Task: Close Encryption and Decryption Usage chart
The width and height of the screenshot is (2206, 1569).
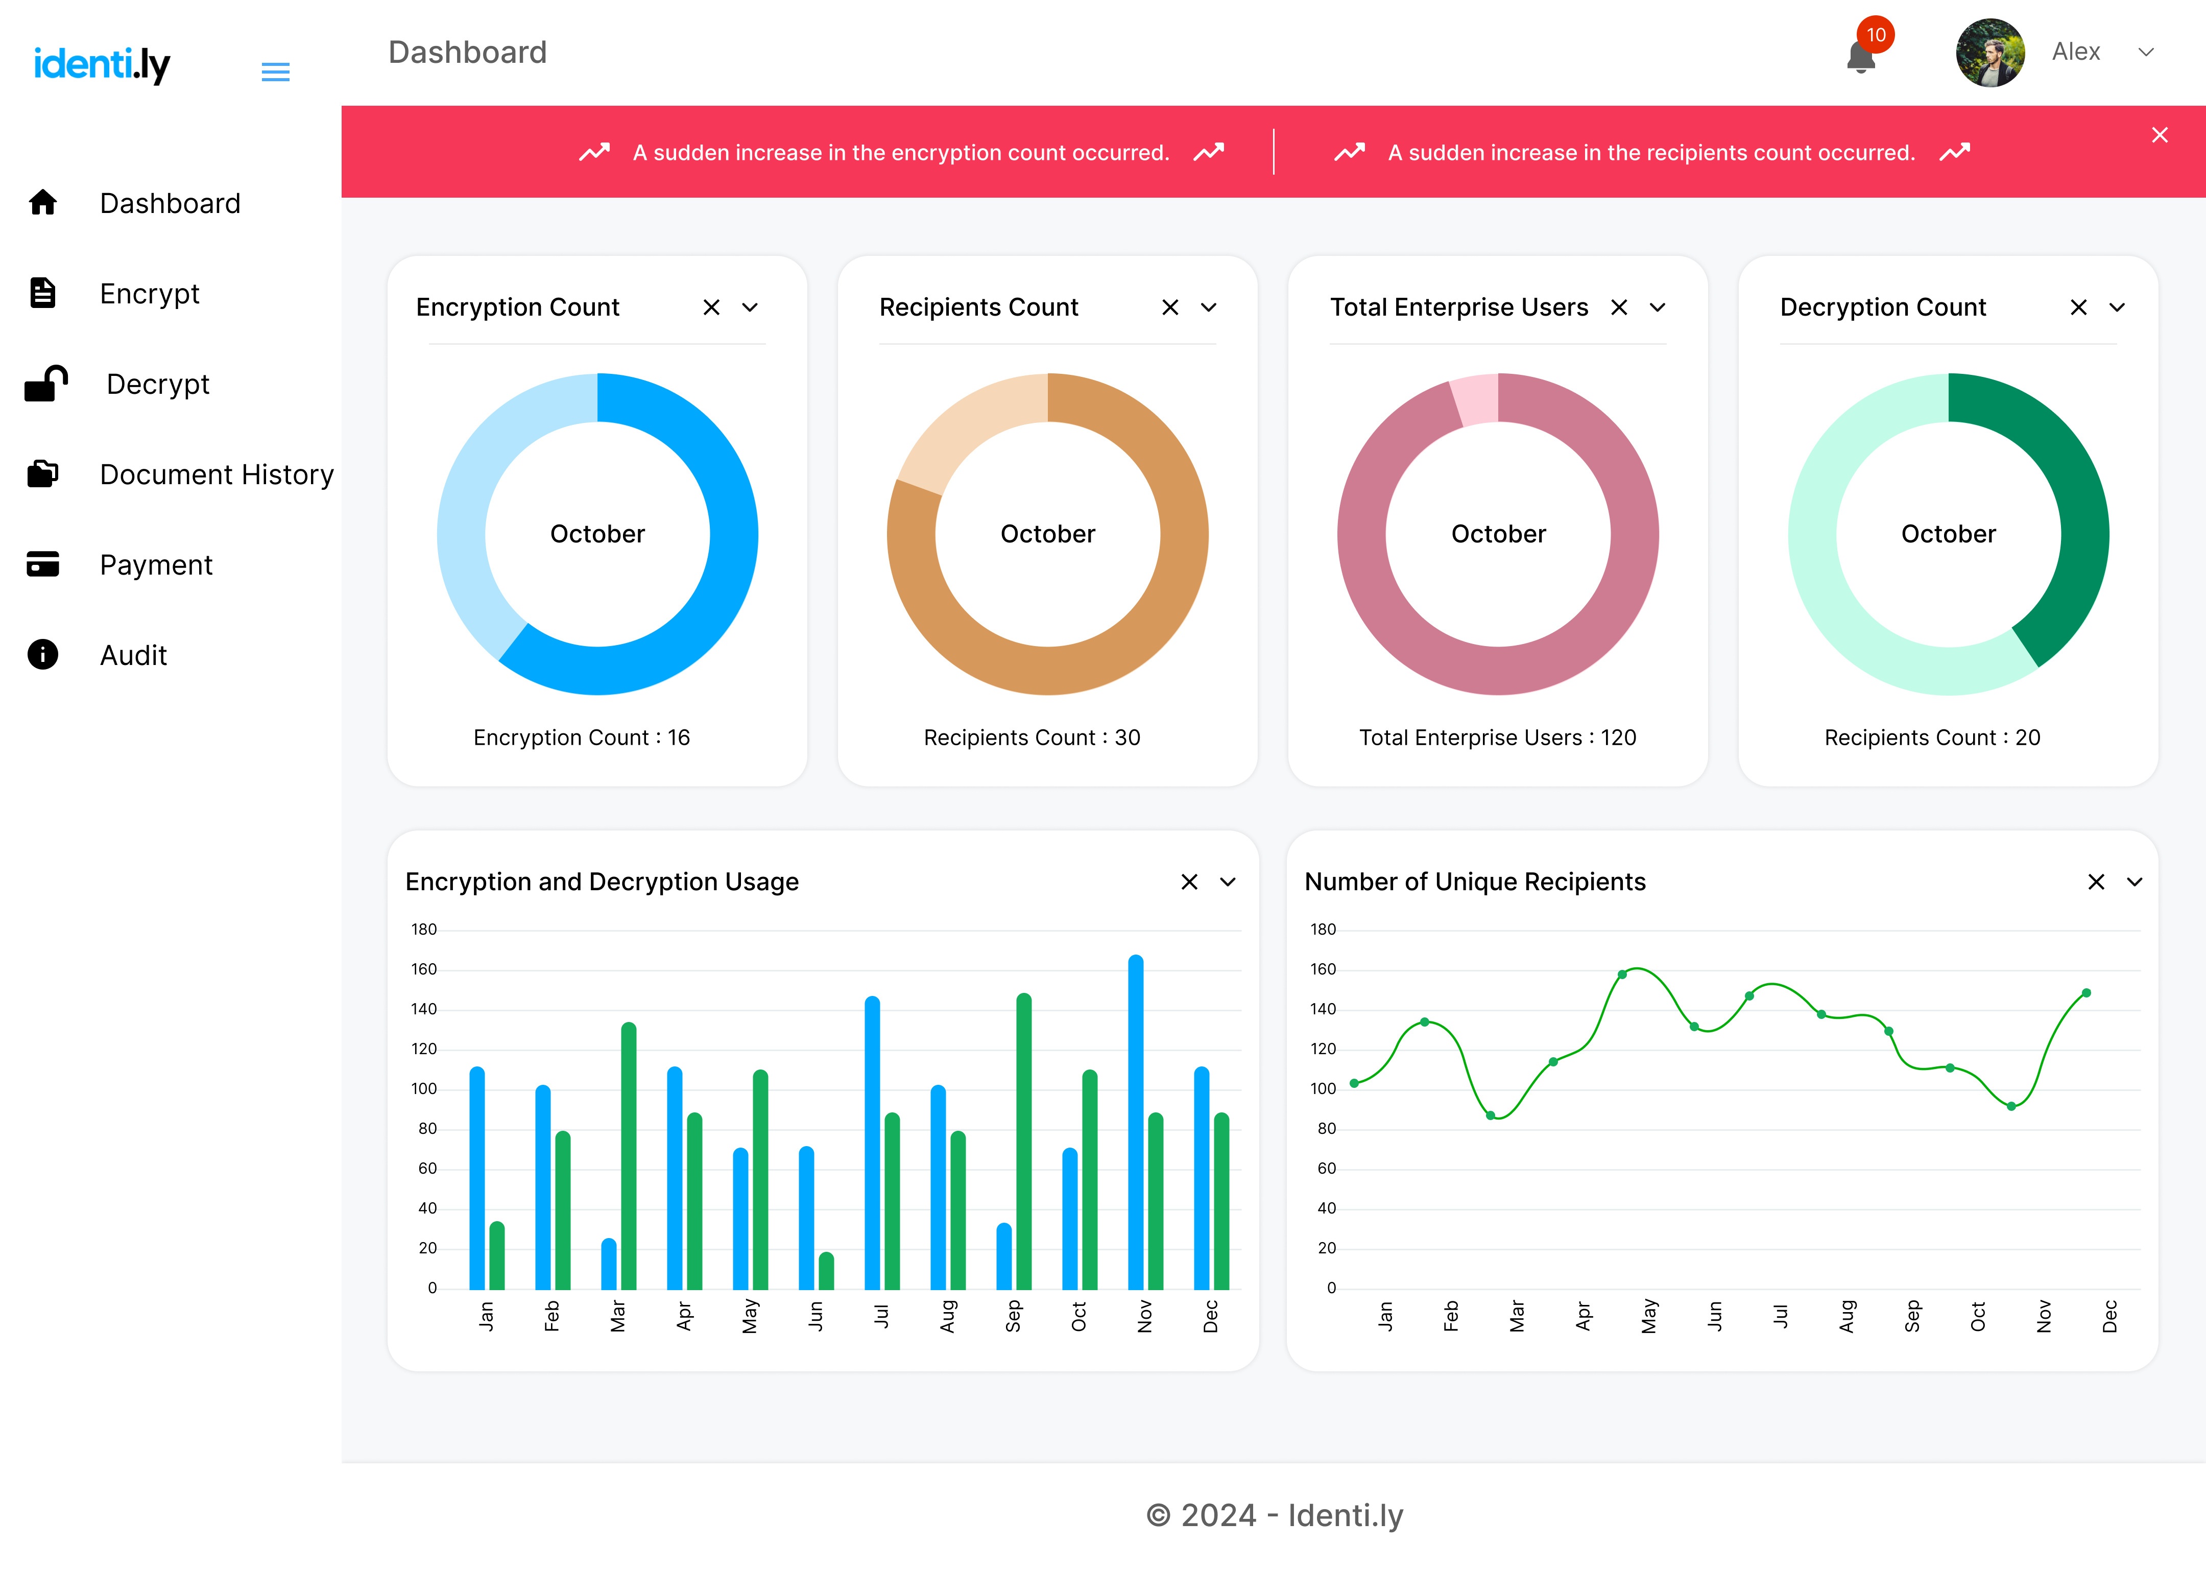Action: [1189, 882]
